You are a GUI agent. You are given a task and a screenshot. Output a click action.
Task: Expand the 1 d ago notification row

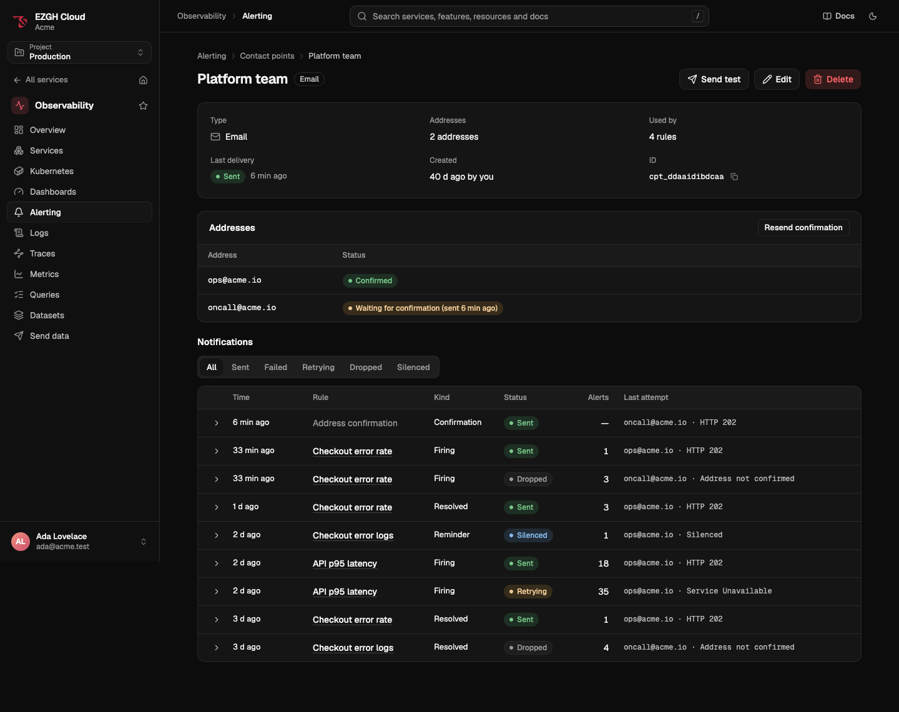point(217,507)
